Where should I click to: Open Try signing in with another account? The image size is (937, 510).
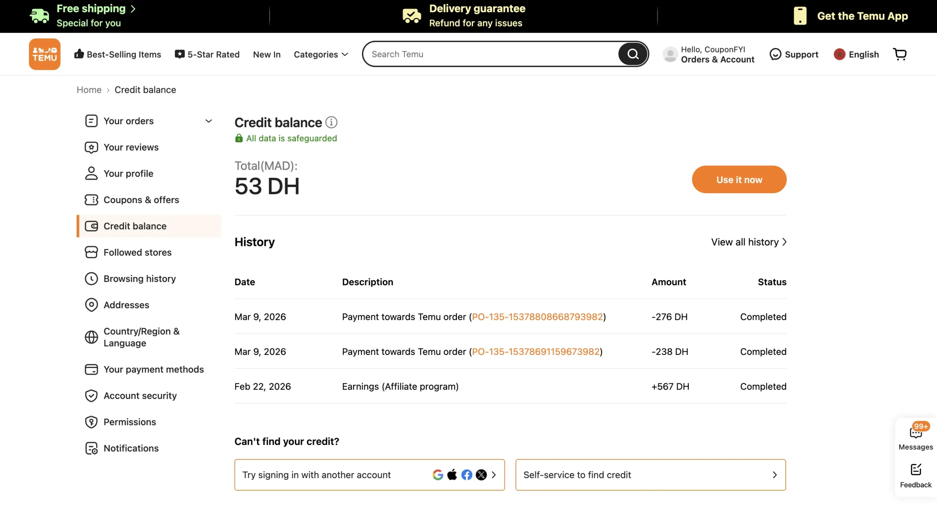(x=369, y=475)
